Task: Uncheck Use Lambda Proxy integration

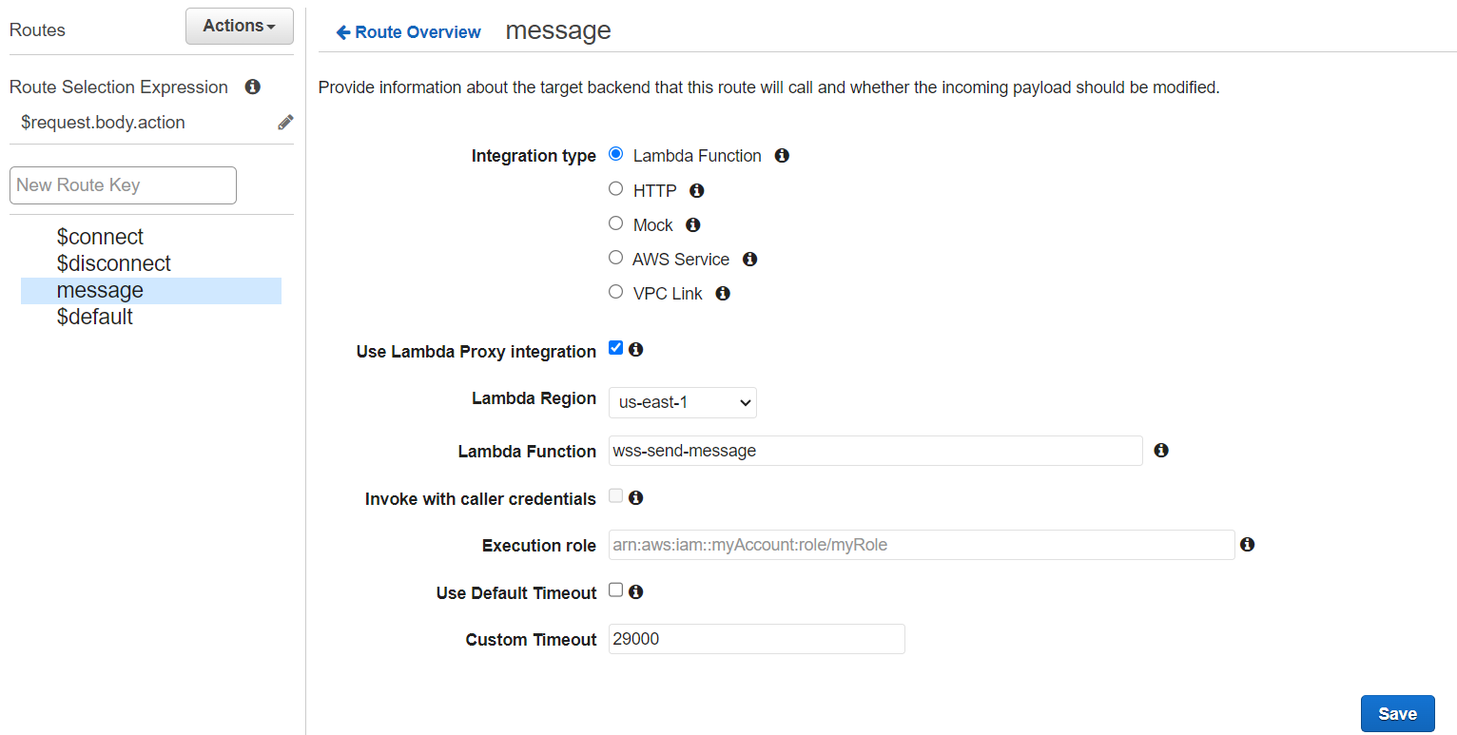Action: point(616,348)
